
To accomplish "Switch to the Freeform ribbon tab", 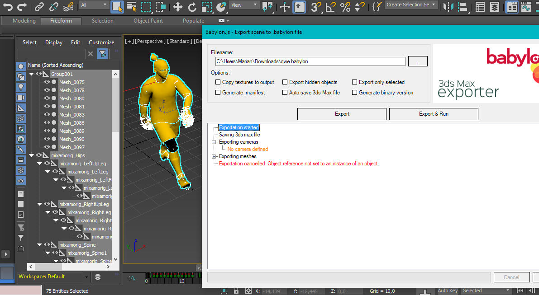I will click(61, 21).
